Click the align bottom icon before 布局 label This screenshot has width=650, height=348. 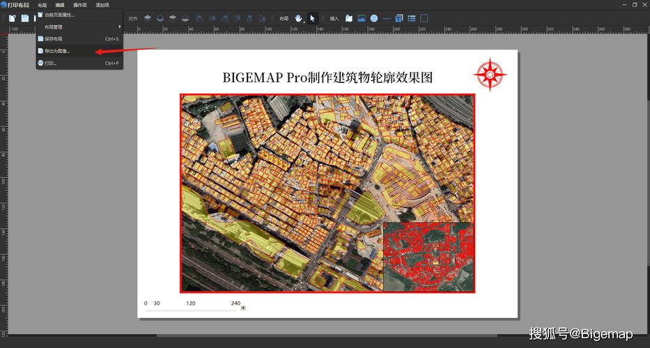click(x=262, y=18)
